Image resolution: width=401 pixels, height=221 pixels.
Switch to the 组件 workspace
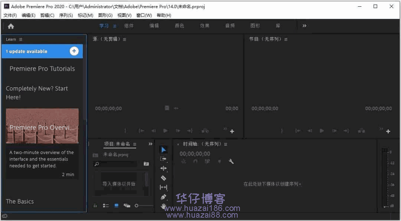[129, 26]
